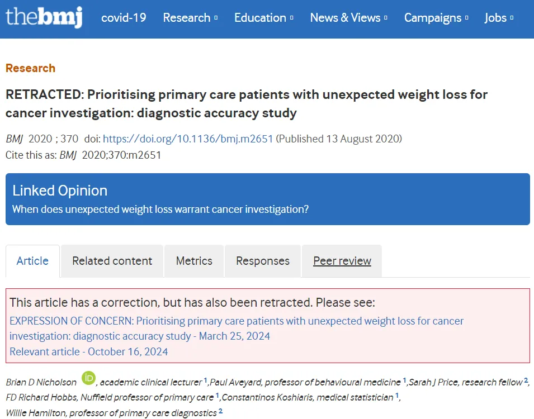This screenshot has height=419, width=534.
Task: Click affiliation superscript 2 after Willie Hamilton
Action: pyautogui.click(x=220, y=411)
